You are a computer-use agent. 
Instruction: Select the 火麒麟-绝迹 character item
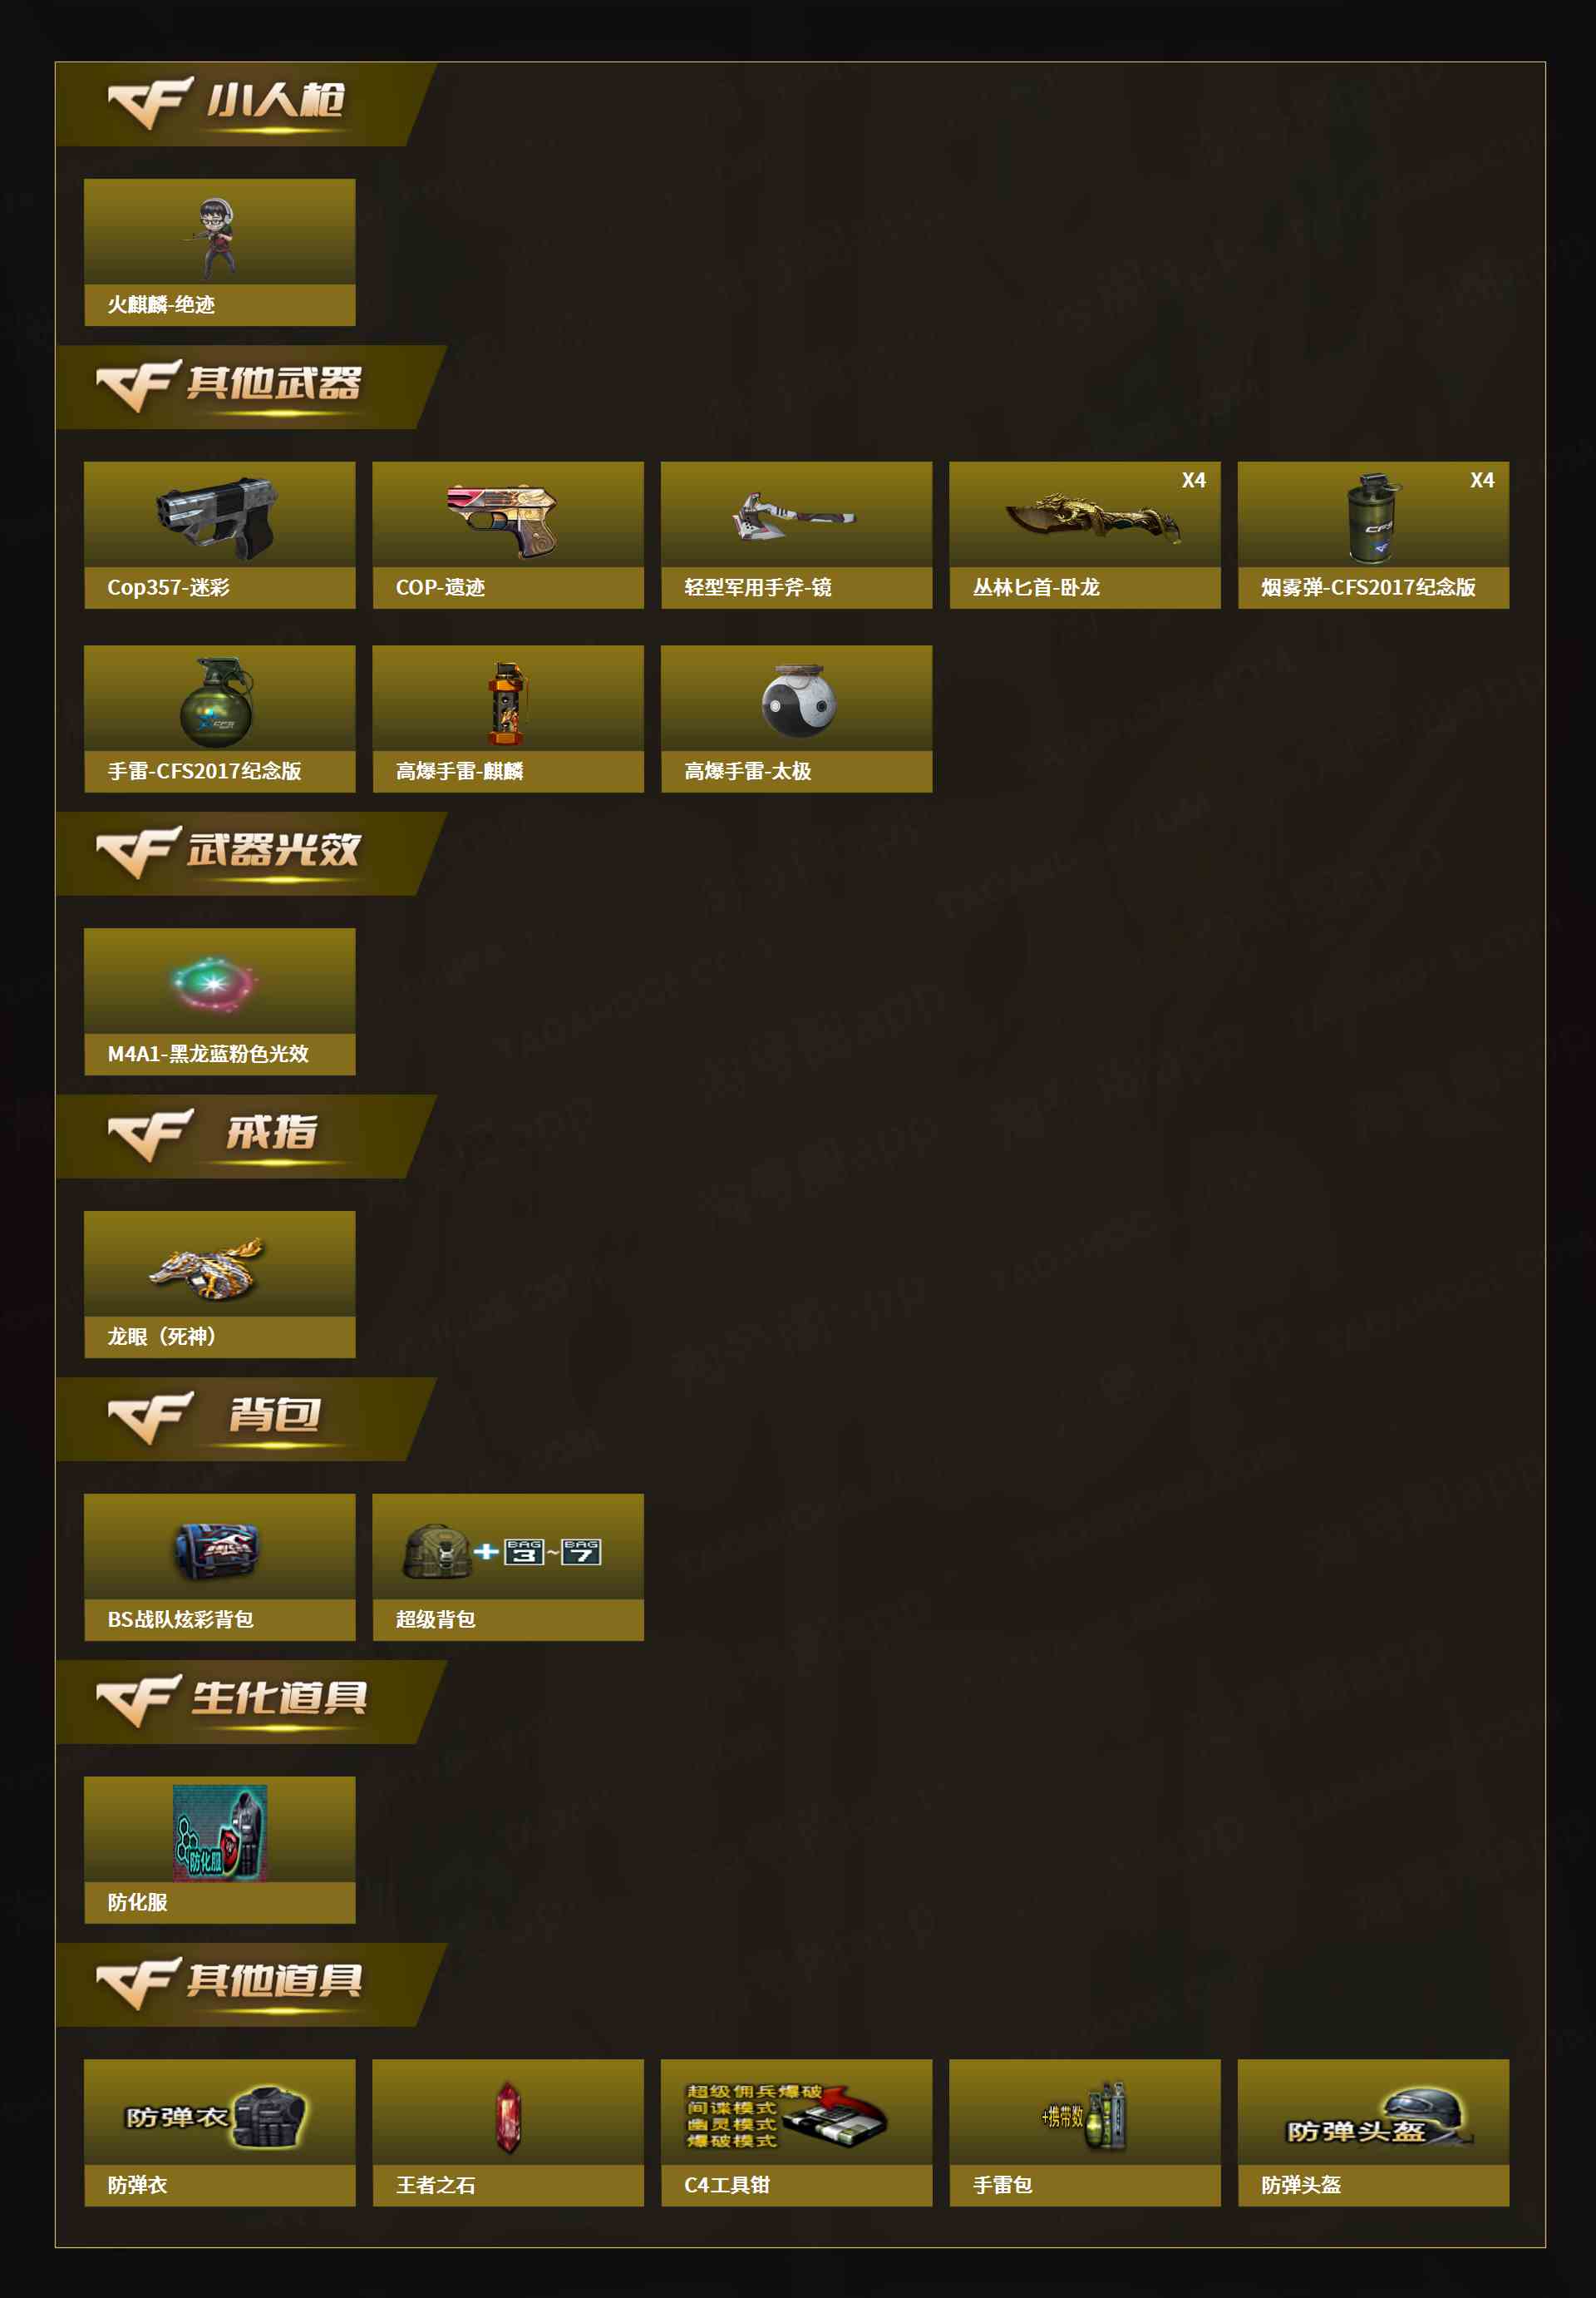(x=219, y=252)
